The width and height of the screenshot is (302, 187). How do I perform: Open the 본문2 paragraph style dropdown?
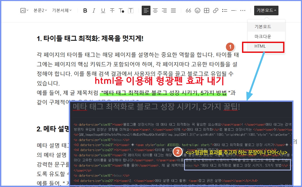pyautogui.click(x=40, y=10)
